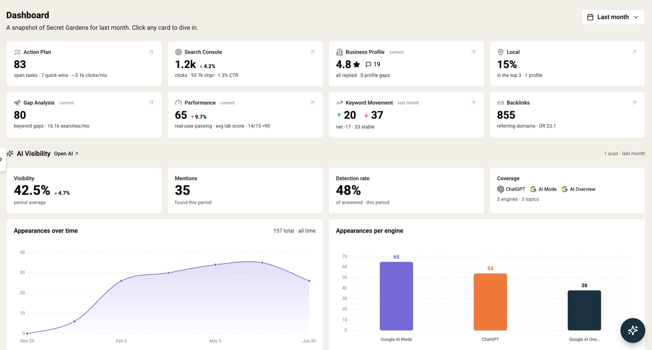The image size is (652, 350).
Task: Open the Business Profile card title
Action: coord(365,52)
